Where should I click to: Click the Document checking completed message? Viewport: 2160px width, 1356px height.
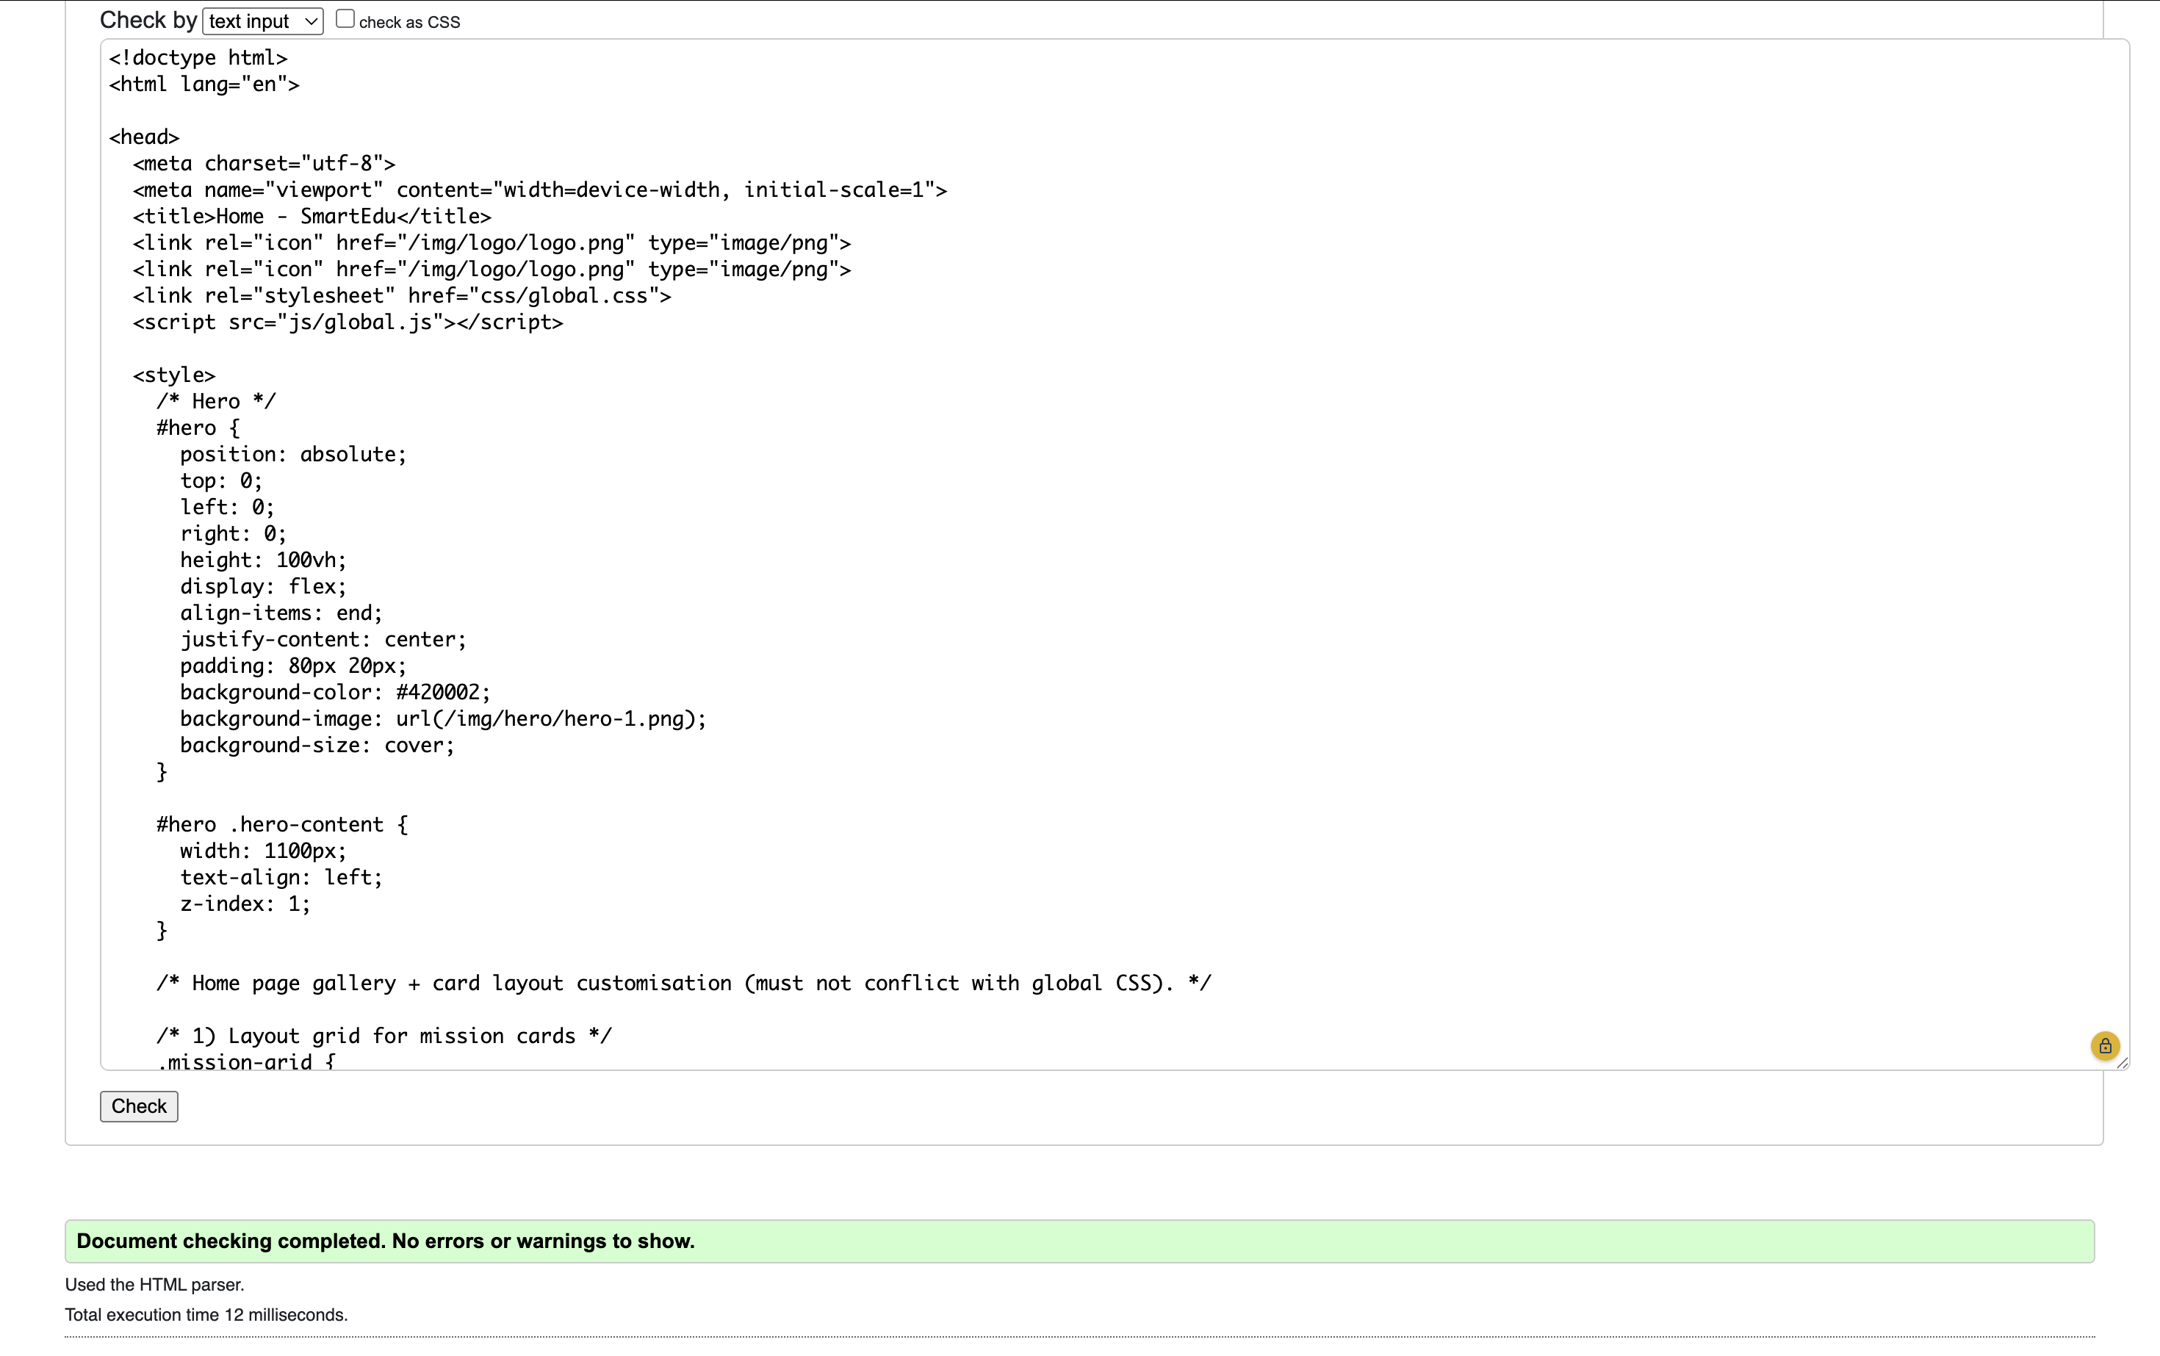386,1241
